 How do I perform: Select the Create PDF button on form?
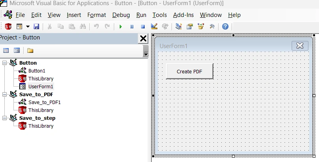(x=190, y=71)
